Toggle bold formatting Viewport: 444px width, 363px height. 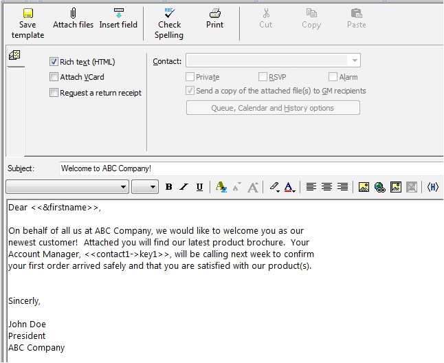coord(169,187)
